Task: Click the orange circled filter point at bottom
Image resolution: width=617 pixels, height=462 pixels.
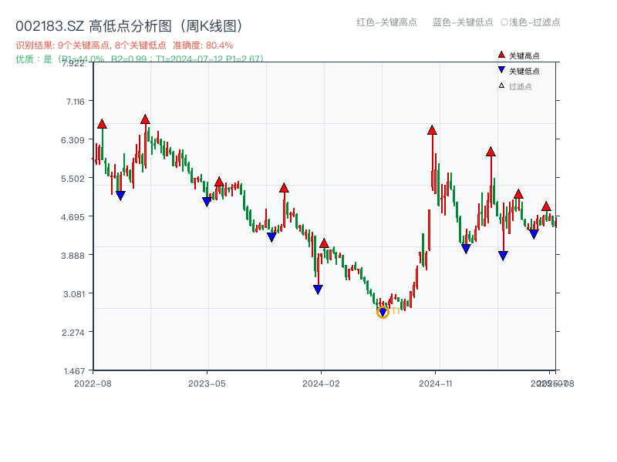Action: [x=383, y=313]
